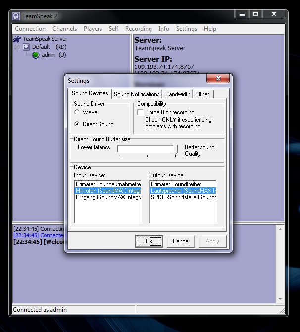Open the Other settings tab
The height and width of the screenshot is (332, 300).
click(x=202, y=94)
